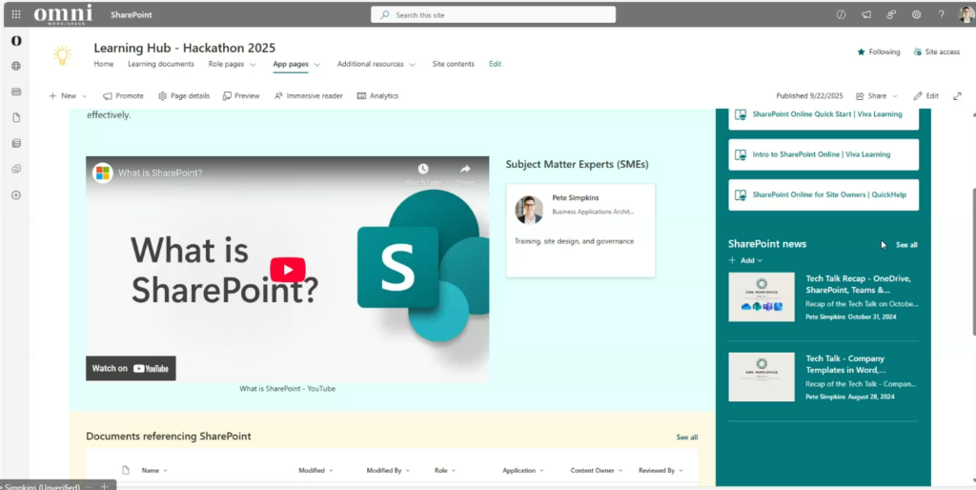Open the lists icon in left rail

click(x=16, y=143)
